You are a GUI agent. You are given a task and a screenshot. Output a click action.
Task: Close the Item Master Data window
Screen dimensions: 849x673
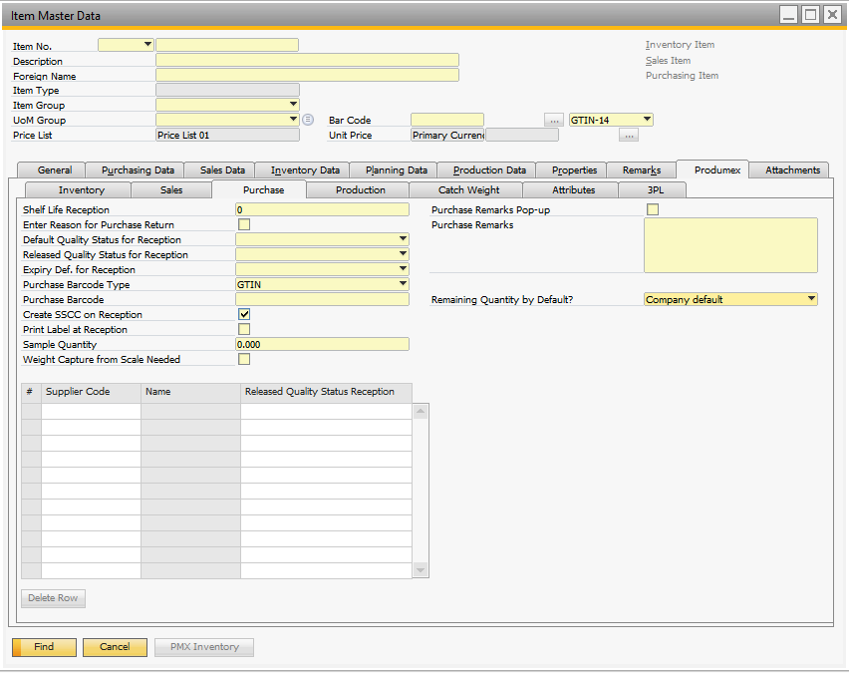(x=832, y=15)
